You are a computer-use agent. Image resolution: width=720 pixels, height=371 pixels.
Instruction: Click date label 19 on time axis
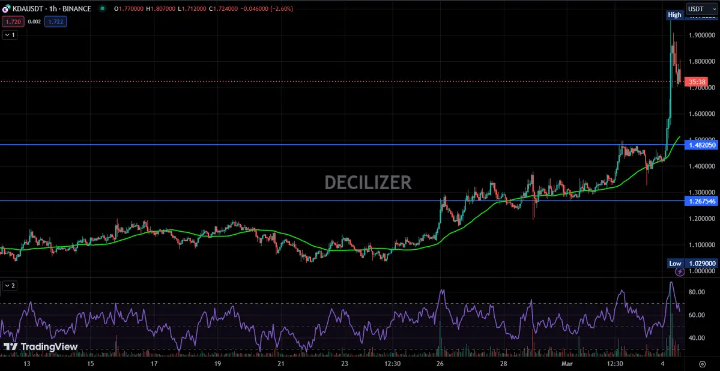[217, 364]
